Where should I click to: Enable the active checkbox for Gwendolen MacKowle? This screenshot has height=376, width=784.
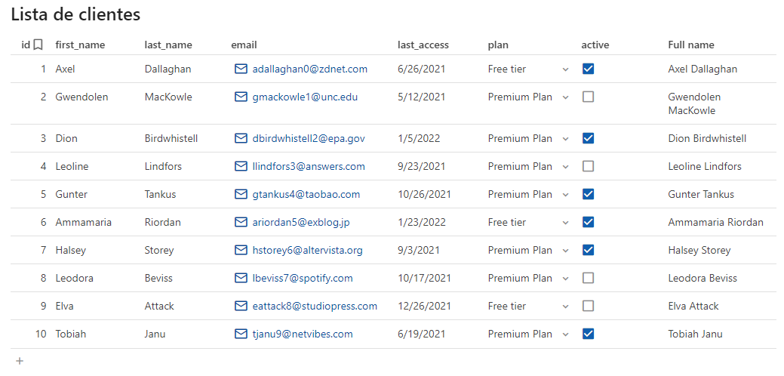coord(589,97)
